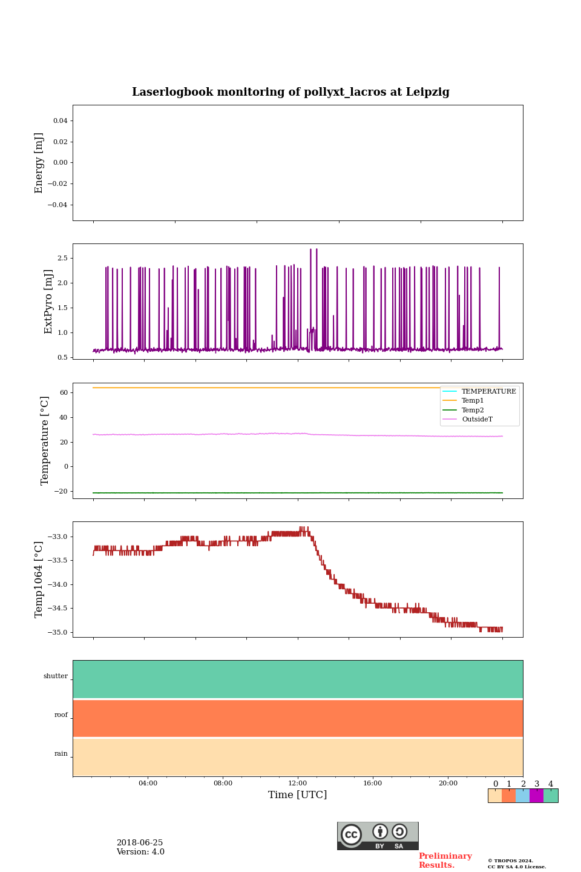Click the 'ExtPyro [mJ]' axis label

(49, 302)
